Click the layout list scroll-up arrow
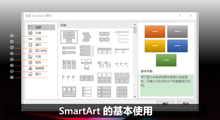Viewport: 220px width, 120px height. pos(135,25)
